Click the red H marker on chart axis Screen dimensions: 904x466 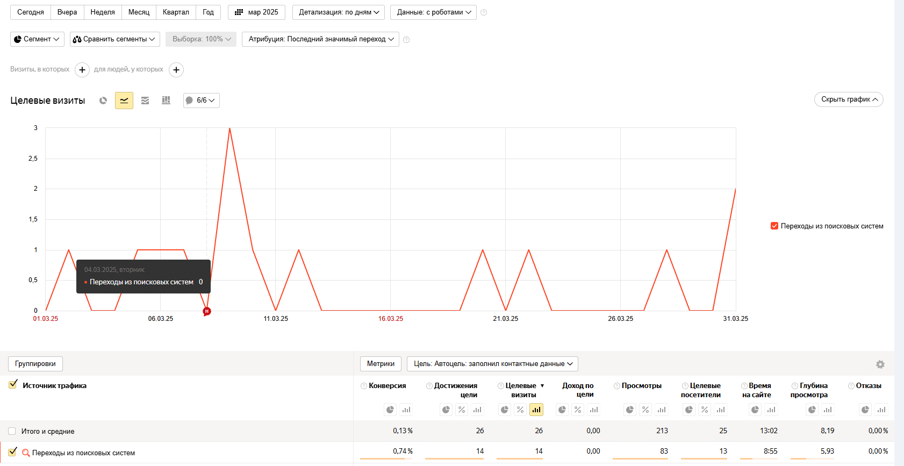[207, 311]
